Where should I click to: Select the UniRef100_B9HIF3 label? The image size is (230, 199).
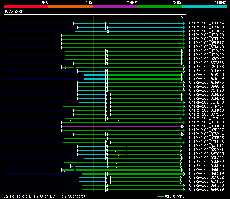(206, 186)
